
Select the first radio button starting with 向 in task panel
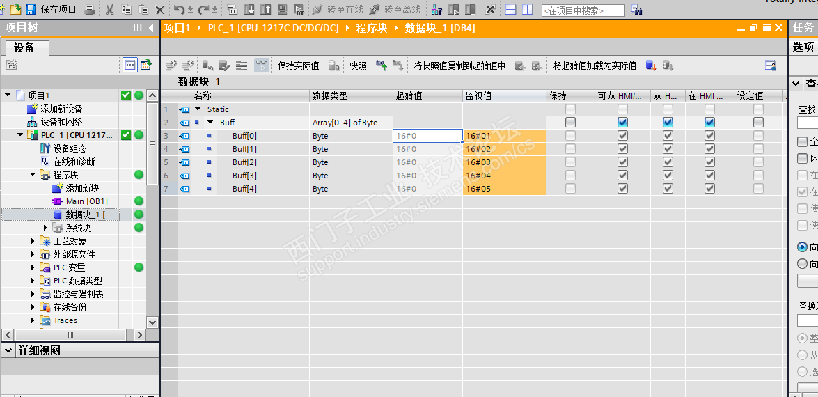803,247
